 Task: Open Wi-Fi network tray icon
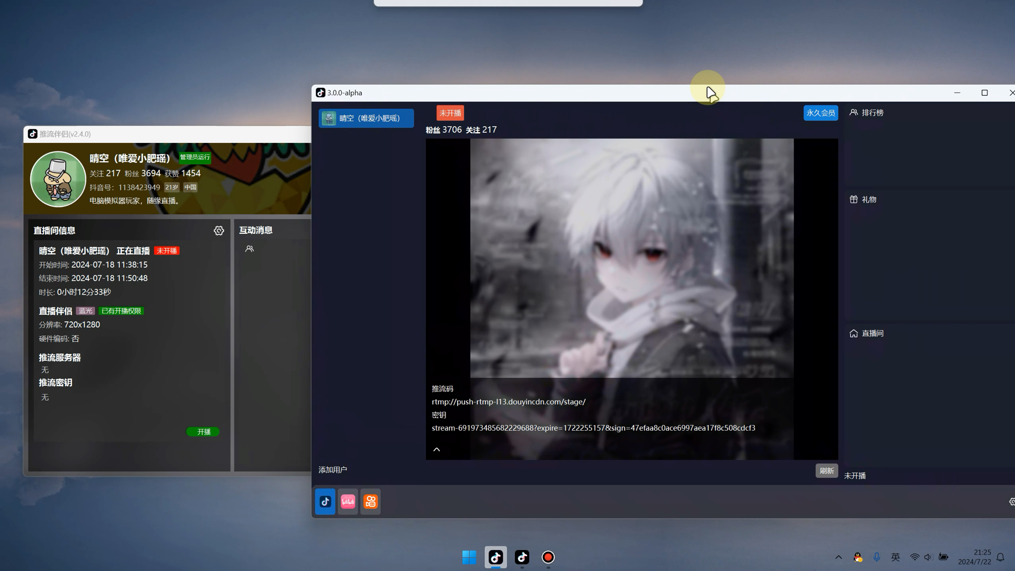(x=915, y=557)
